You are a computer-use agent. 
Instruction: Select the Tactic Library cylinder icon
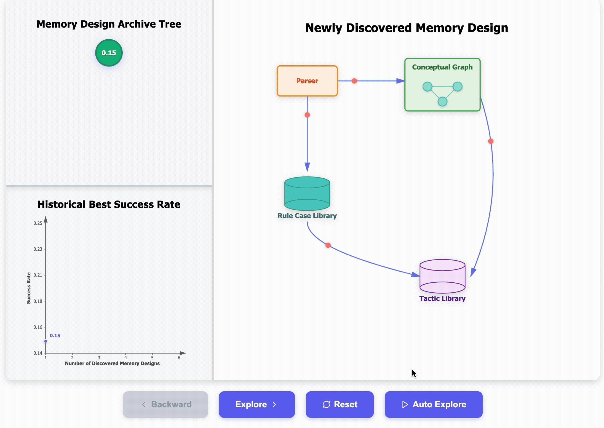coord(442,276)
